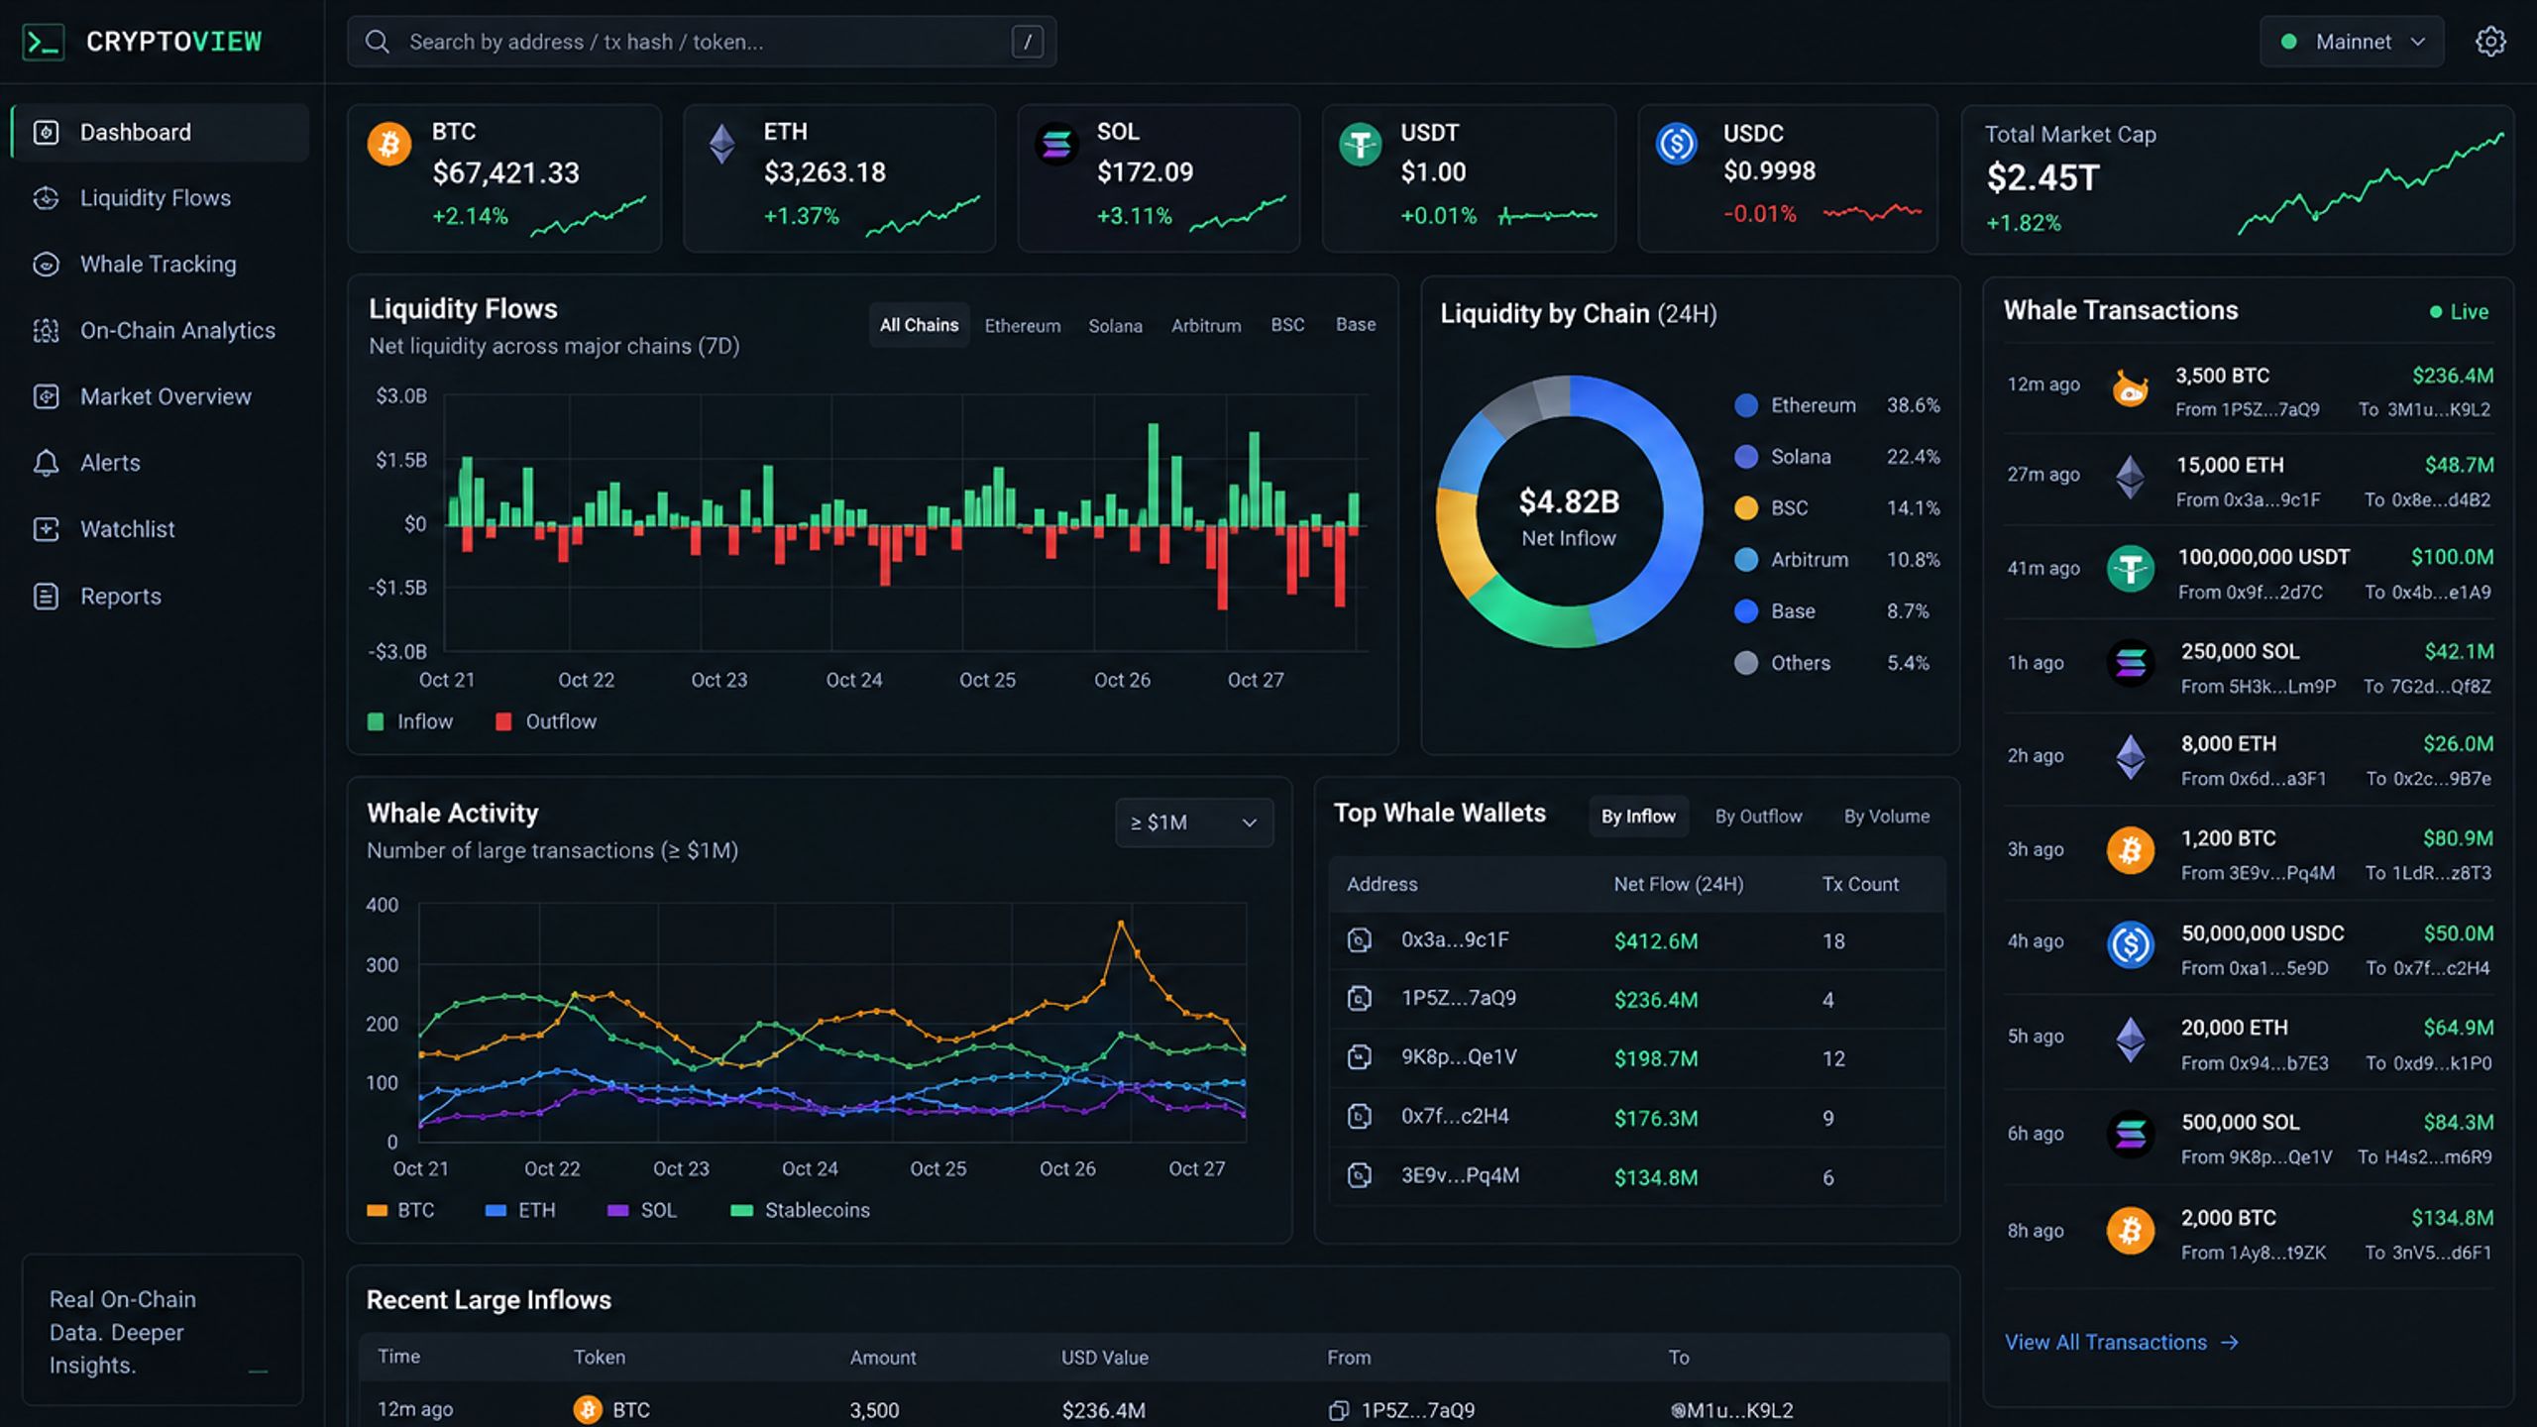This screenshot has height=1427, width=2537.
Task: Select the By Volume wallets tab
Action: tap(1887, 817)
